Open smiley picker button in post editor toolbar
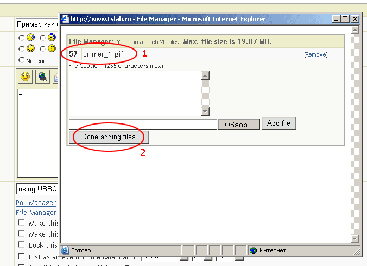 click(x=26, y=77)
